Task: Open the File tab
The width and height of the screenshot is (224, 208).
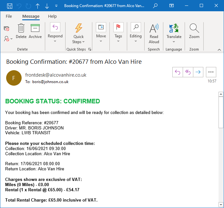Action: pyautogui.click(x=9, y=16)
